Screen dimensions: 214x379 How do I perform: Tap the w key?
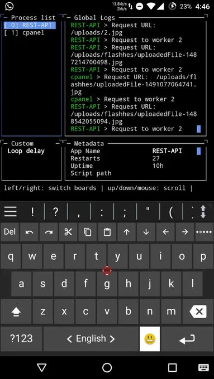click(32, 256)
